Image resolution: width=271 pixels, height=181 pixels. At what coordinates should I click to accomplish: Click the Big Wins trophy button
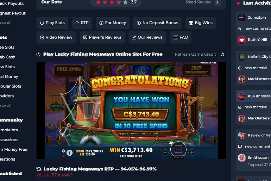point(201,23)
